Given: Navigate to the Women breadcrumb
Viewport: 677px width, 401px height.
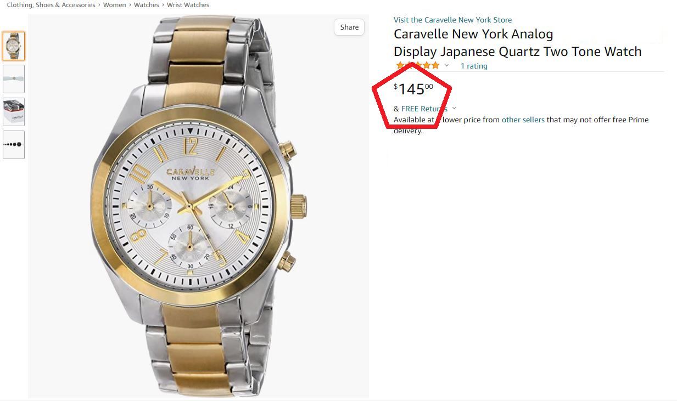Looking at the screenshot, I should click(115, 5).
